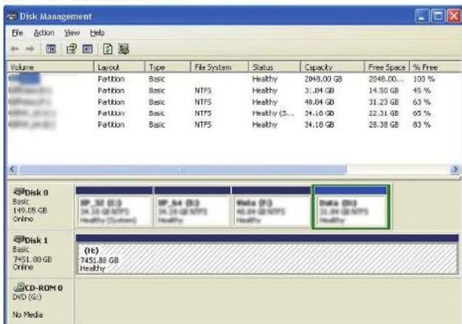Select the second partition block on Disk 0
The width and height of the screenshot is (462, 324).
192,207
